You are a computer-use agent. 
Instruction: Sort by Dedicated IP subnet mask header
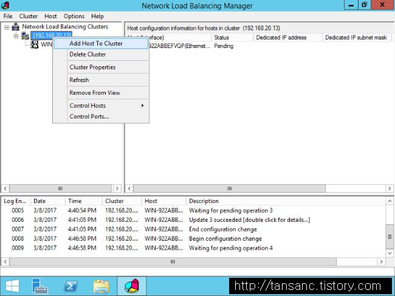pyautogui.click(x=357, y=38)
